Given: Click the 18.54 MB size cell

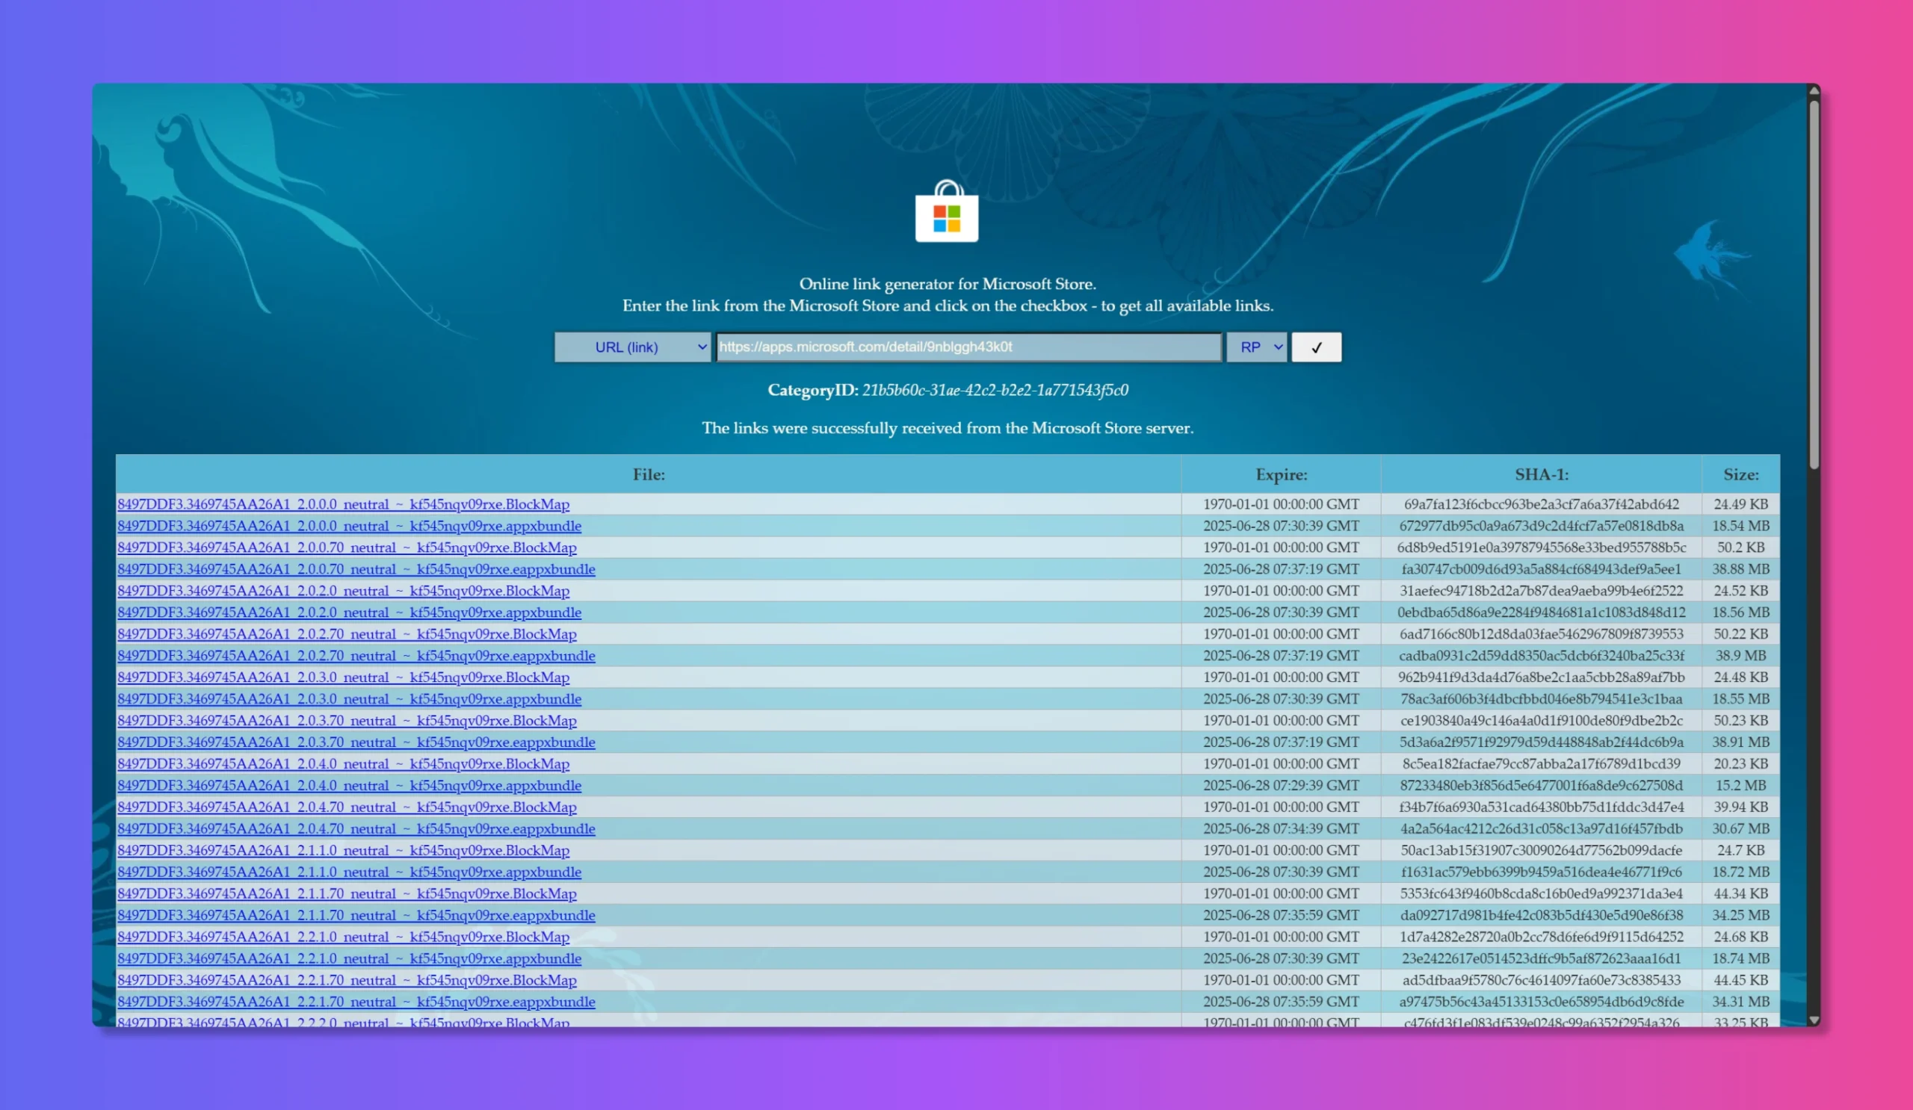Looking at the screenshot, I should coord(1740,526).
